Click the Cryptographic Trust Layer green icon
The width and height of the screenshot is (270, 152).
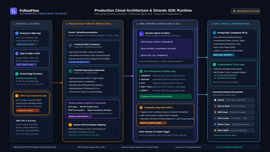214,64
